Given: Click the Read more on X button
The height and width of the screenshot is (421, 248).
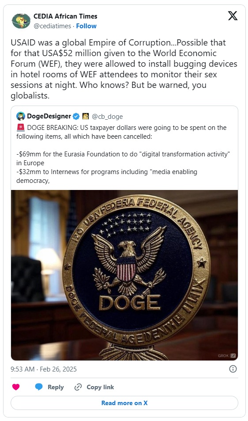Looking at the screenshot, I should [x=124, y=403].
